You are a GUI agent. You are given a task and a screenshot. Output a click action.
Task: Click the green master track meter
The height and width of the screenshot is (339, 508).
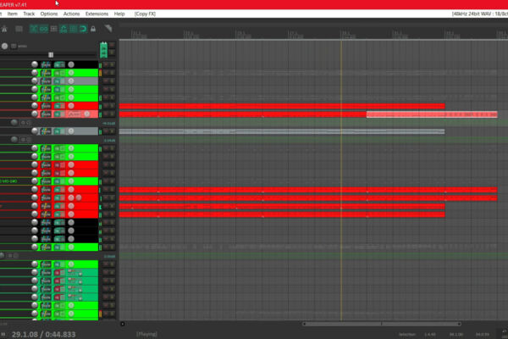click(103, 50)
